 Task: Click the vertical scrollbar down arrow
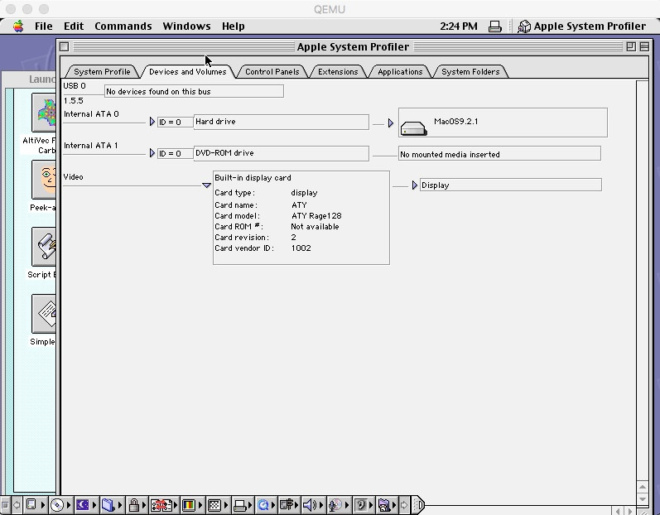[643, 498]
